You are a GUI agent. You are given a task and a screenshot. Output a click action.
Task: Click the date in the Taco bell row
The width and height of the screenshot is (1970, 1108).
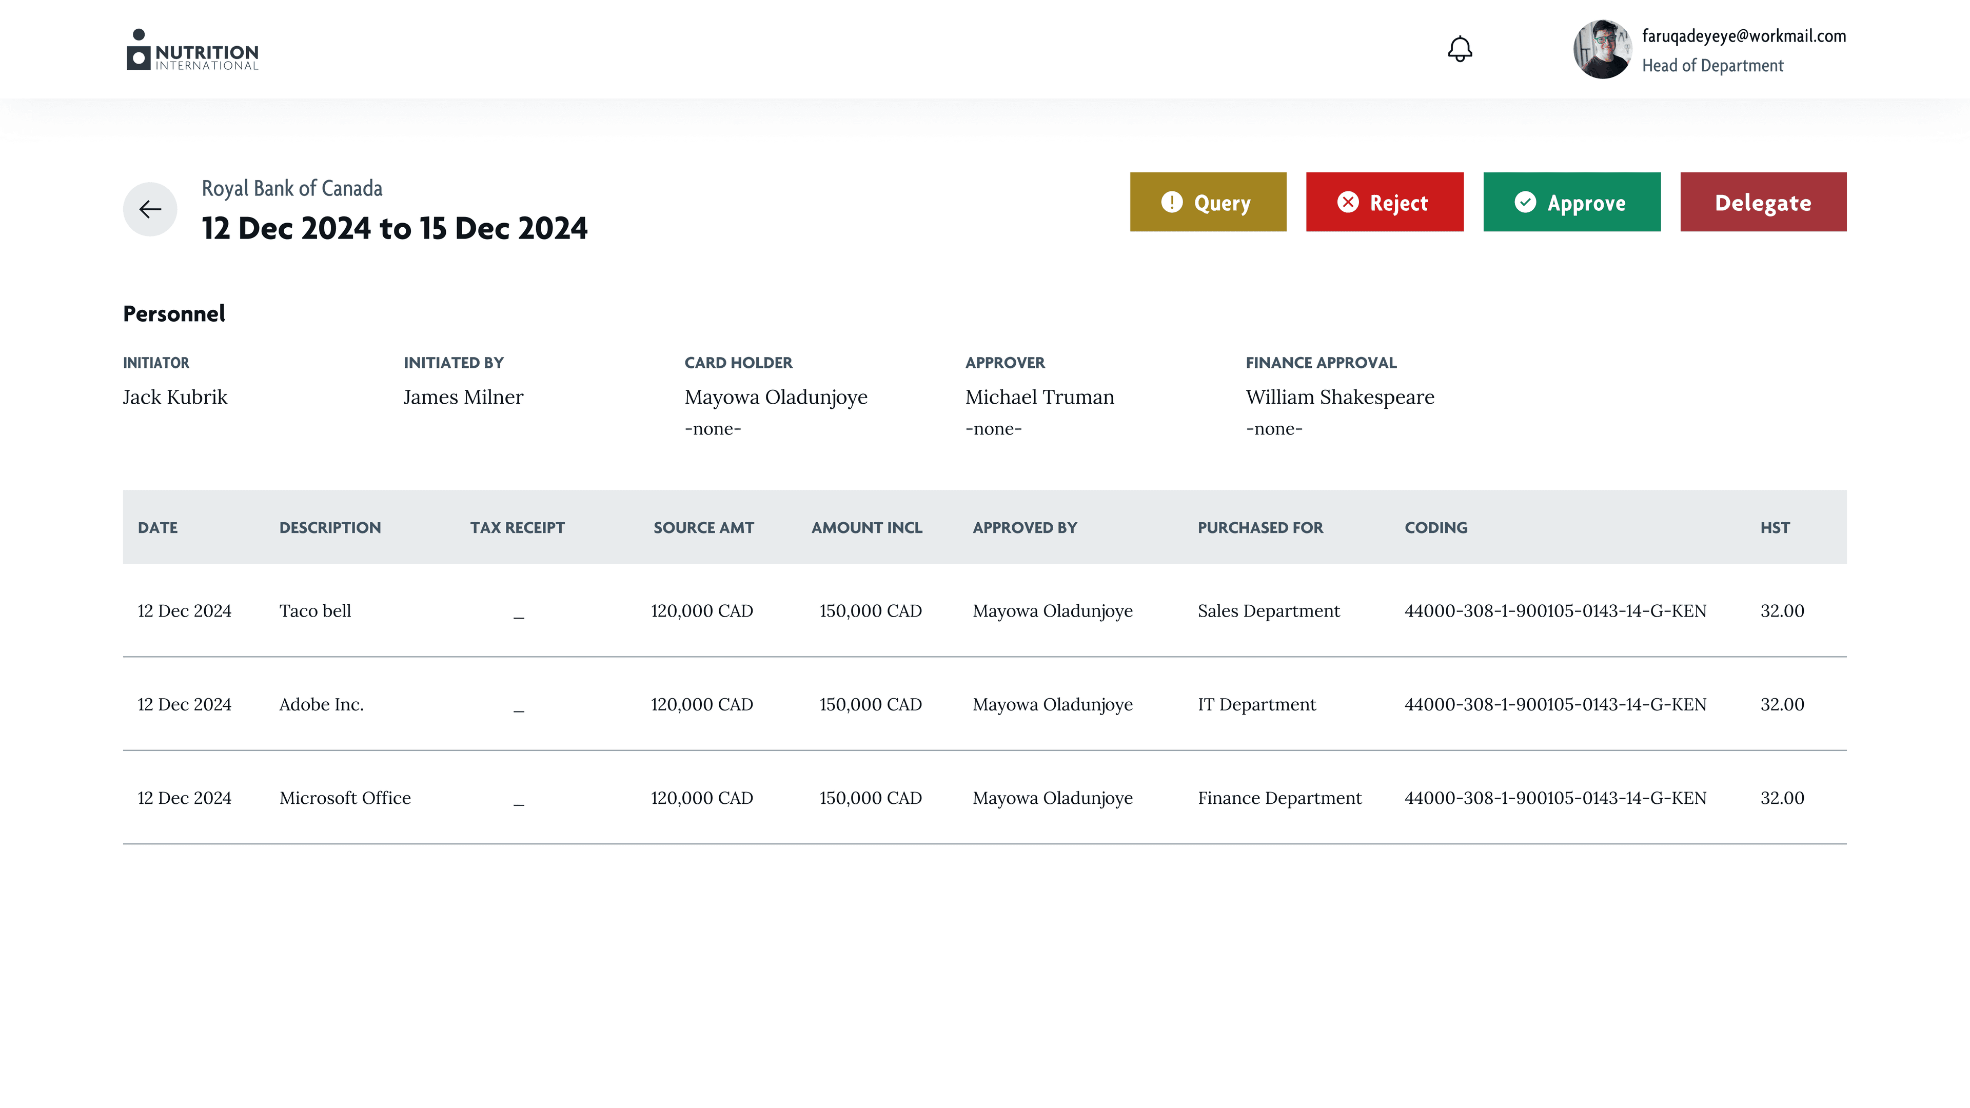click(184, 611)
